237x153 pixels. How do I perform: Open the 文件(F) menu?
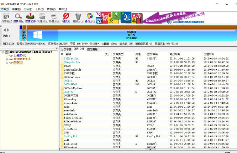[x=5, y=9]
